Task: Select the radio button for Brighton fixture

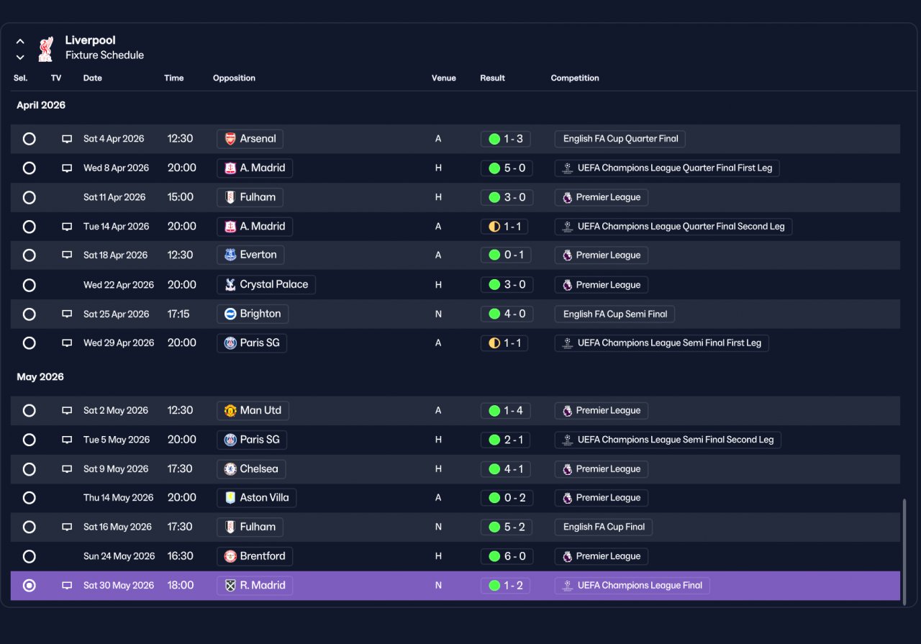Action: [29, 314]
